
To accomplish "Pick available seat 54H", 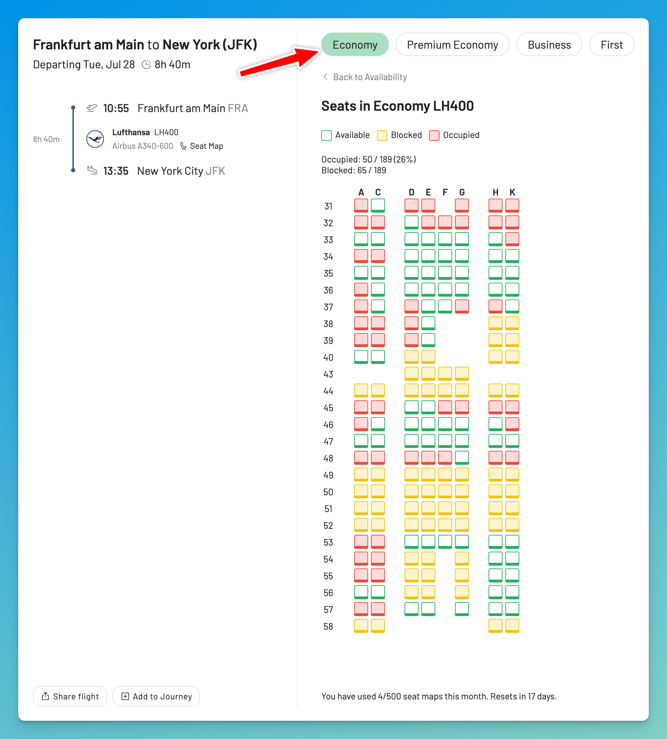I will [x=495, y=559].
